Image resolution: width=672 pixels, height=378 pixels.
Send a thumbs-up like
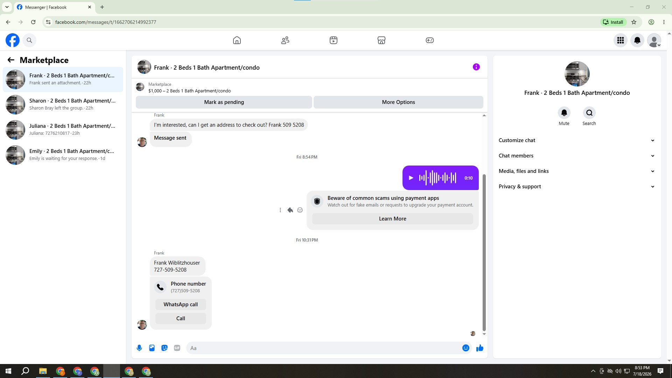coord(480,348)
